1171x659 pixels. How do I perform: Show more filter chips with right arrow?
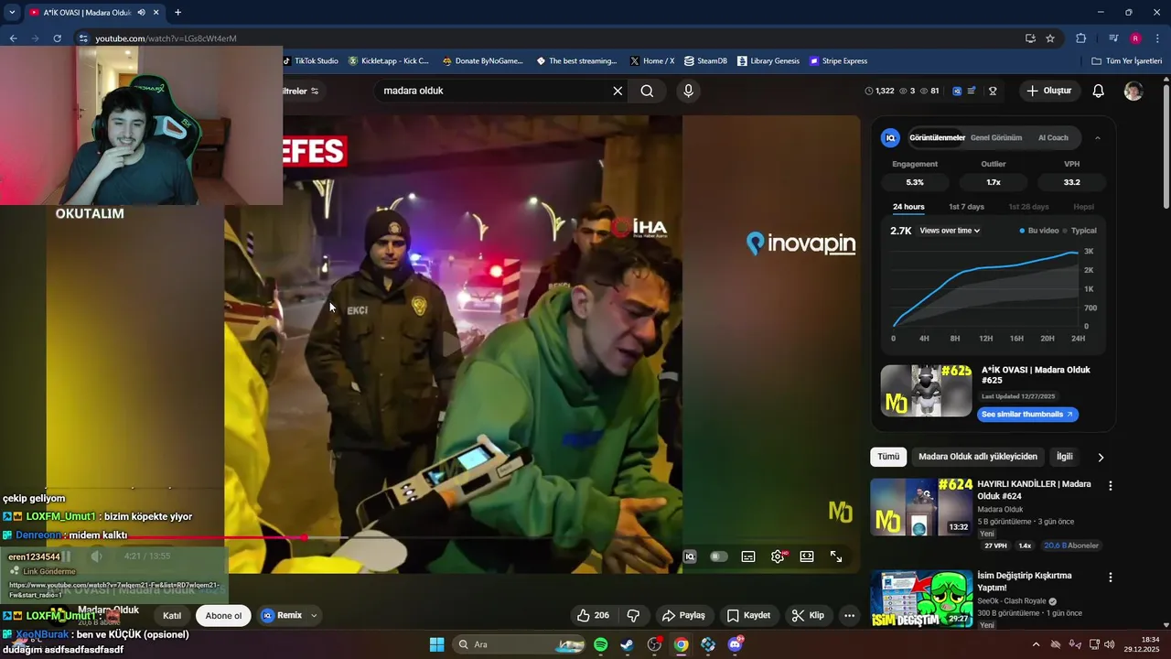1101,457
